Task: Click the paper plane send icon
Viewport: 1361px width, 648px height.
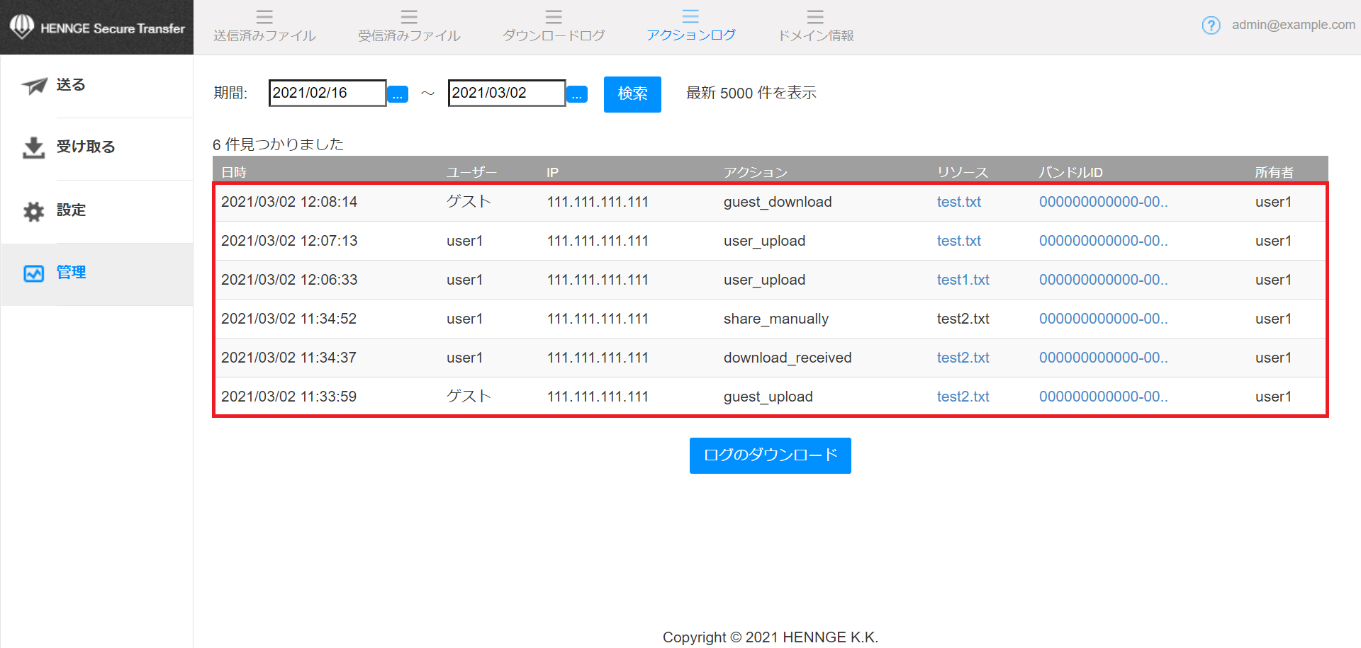Action: [x=34, y=86]
